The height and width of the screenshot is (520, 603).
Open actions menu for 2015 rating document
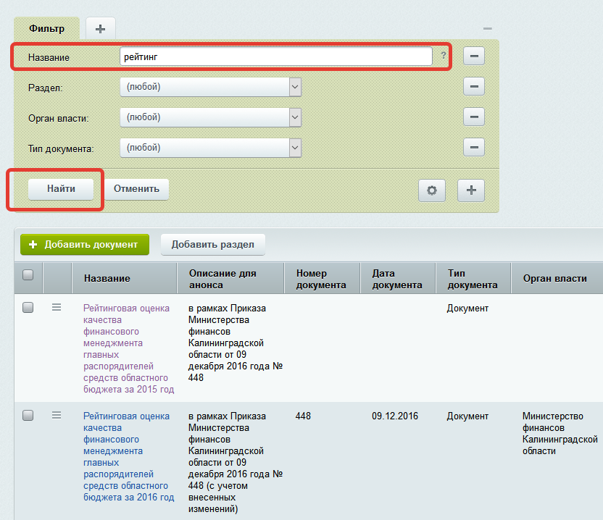pos(57,308)
